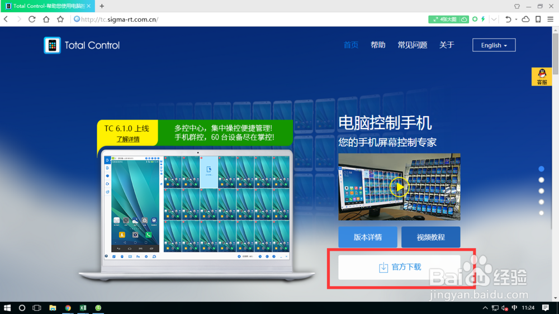Image resolution: width=559 pixels, height=314 pixels.
Task: Click the browser forward arrow
Action: (19, 19)
